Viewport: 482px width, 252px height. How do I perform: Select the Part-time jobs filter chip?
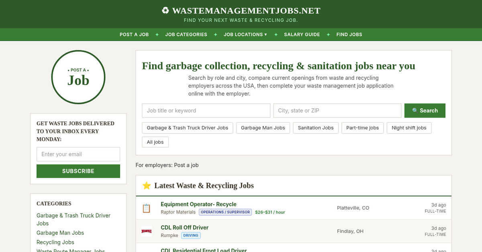click(363, 128)
